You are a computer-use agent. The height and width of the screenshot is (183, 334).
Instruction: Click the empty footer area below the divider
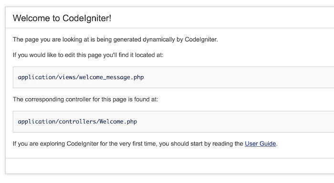[x=170, y=166]
